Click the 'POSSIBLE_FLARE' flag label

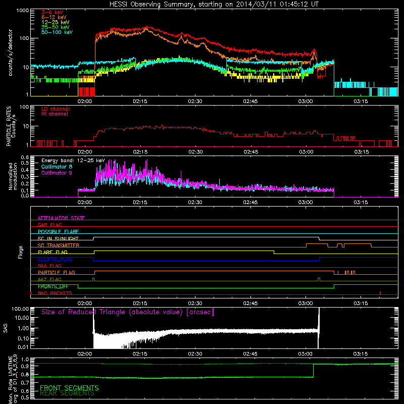(58, 232)
